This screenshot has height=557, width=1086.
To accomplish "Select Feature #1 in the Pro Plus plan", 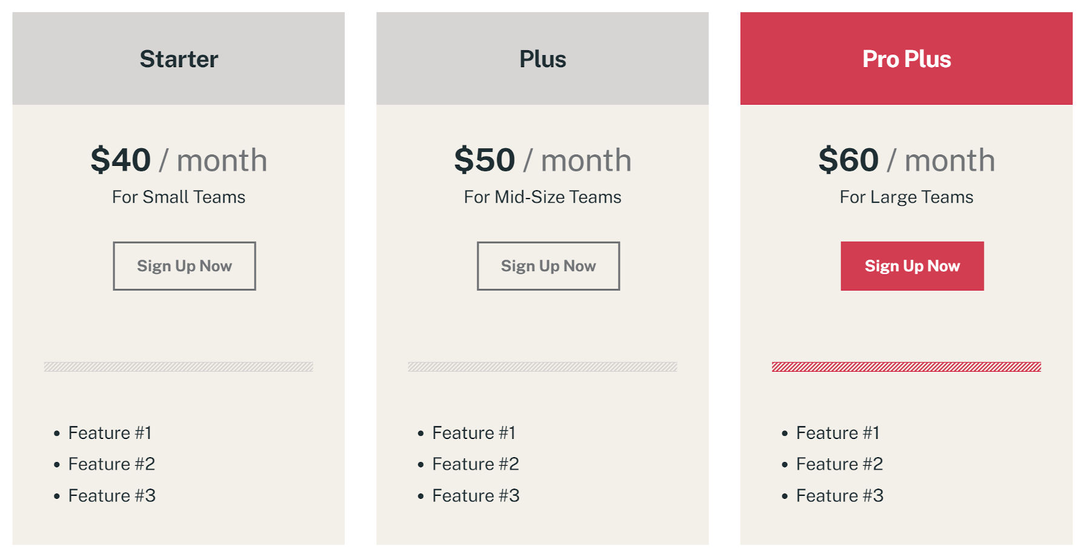I will [x=839, y=433].
